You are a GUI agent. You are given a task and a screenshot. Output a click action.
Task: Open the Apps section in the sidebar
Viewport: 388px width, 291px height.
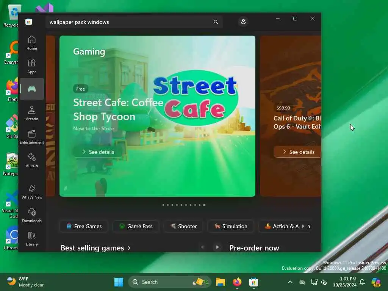pyautogui.click(x=32, y=66)
